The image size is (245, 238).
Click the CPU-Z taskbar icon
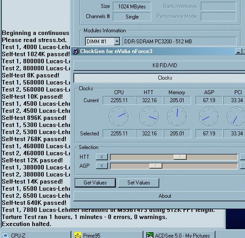tap(5, 235)
